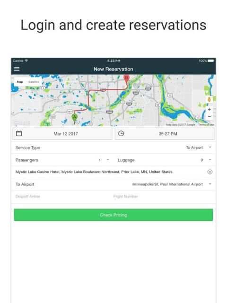Click the Luggage label

tap(126, 160)
